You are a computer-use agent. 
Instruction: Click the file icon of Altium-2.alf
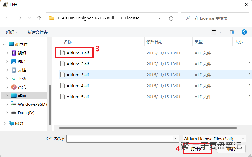(62, 64)
